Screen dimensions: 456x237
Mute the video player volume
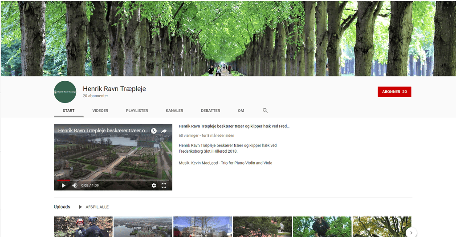coord(75,186)
